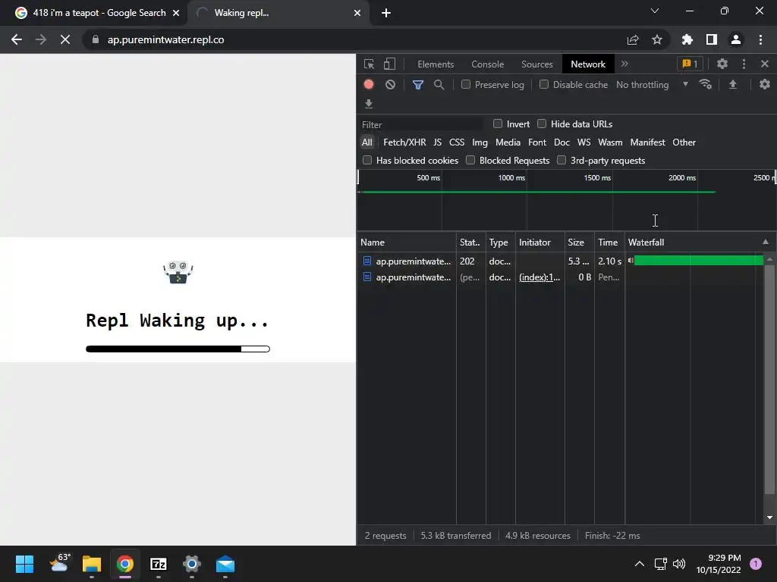Open DevTools settings gear
The height and width of the screenshot is (582, 777).
pos(722,64)
